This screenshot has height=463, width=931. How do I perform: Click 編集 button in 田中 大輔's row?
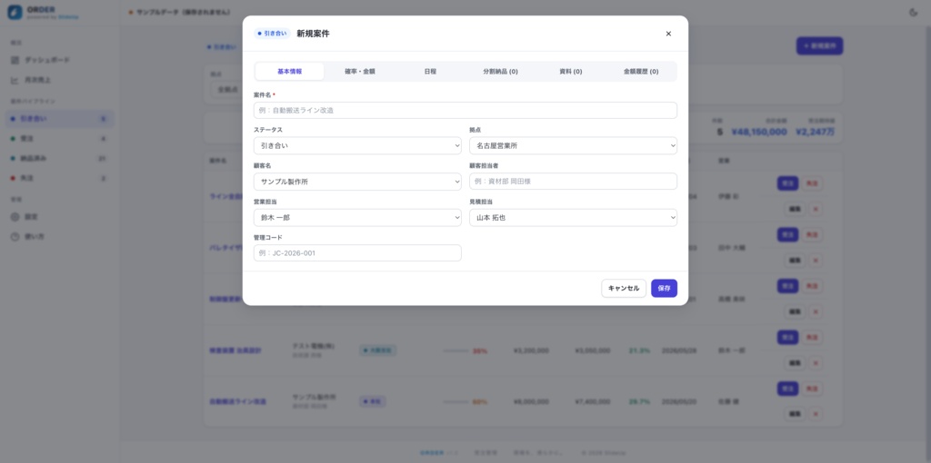795,261
